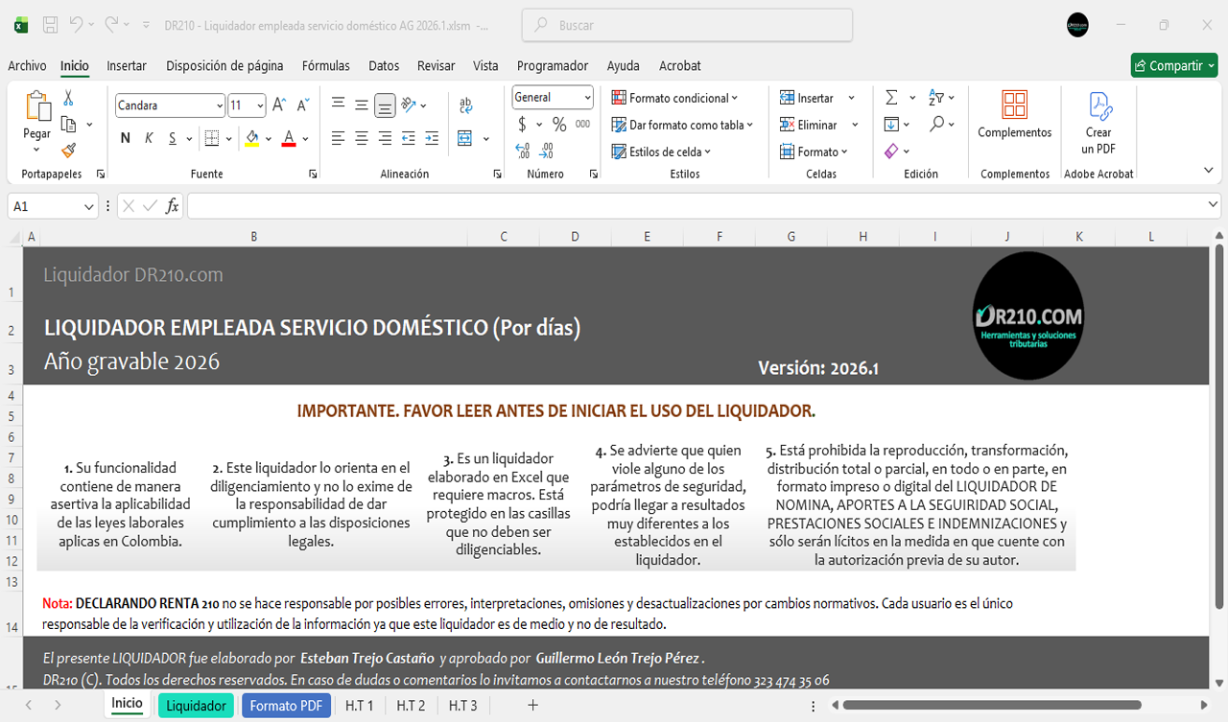Open the Fórmulas ribbon tab

click(325, 66)
